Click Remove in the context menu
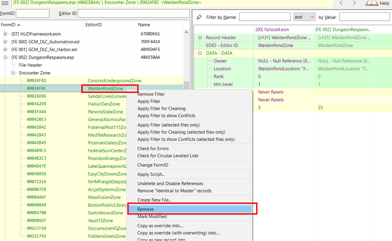This screenshot has width=392, height=241. click(x=190, y=209)
